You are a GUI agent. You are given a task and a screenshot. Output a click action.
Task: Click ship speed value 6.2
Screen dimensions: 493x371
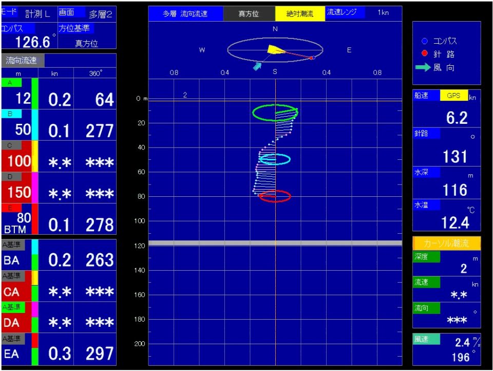click(457, 118)
